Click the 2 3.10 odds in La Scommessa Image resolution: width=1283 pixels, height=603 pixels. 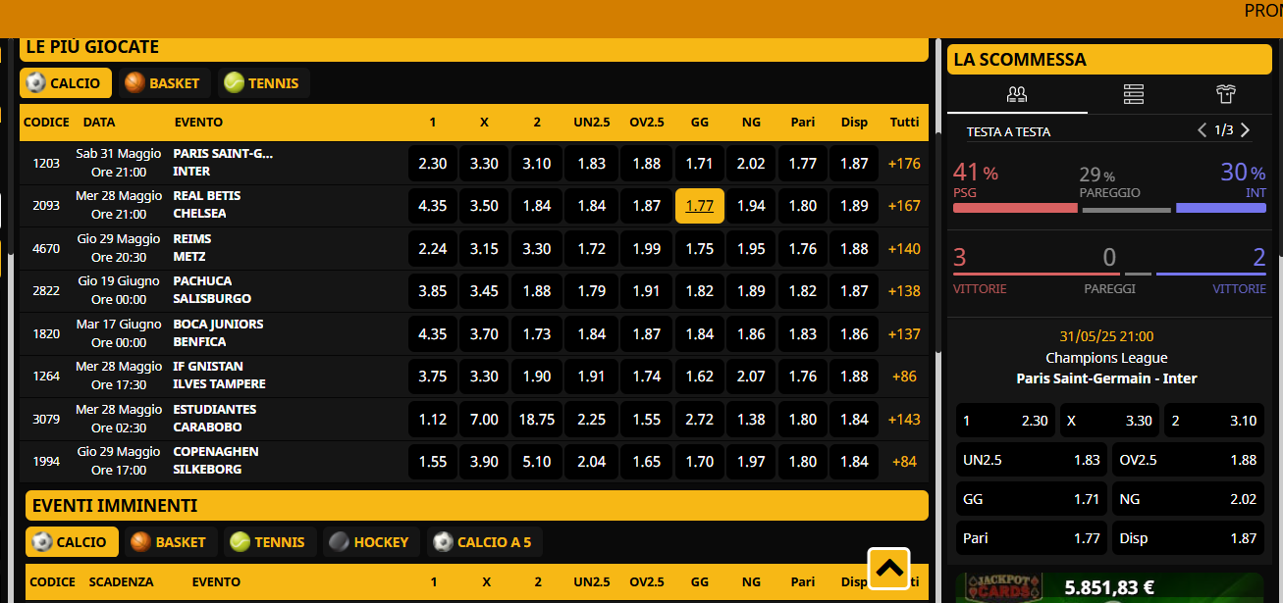[1214, 421]
